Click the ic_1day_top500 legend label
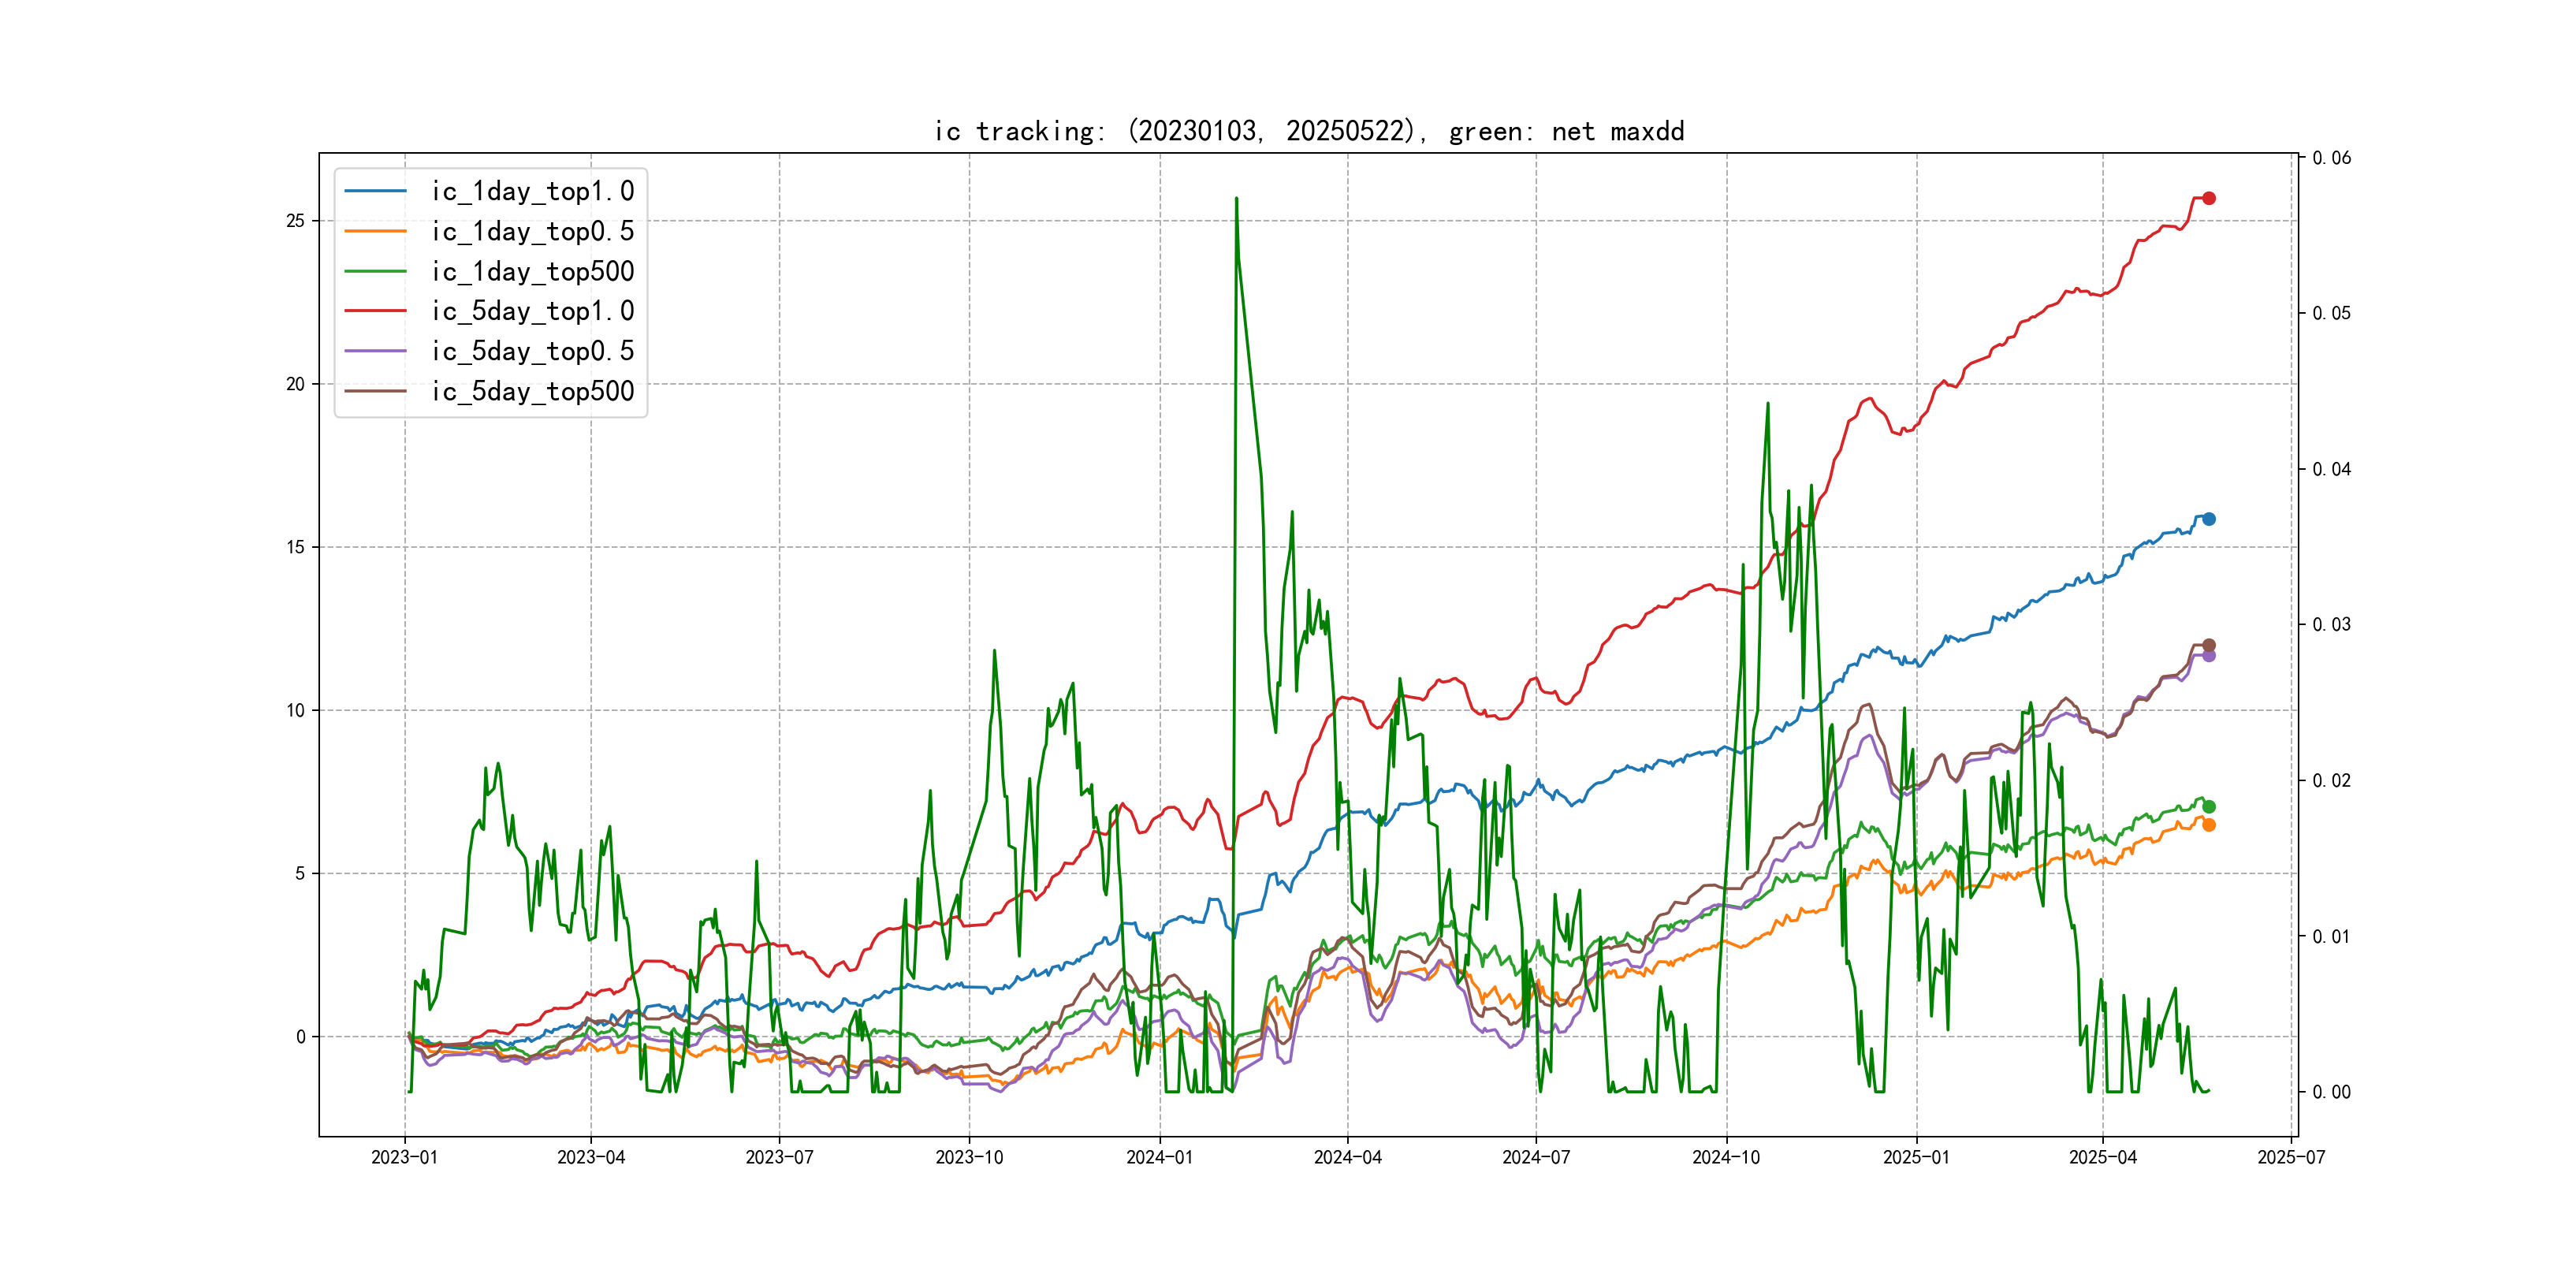Viewport: 2554px width, 1277px height. click(x=532, y=272)
